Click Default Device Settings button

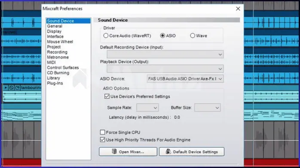point(192,152)
